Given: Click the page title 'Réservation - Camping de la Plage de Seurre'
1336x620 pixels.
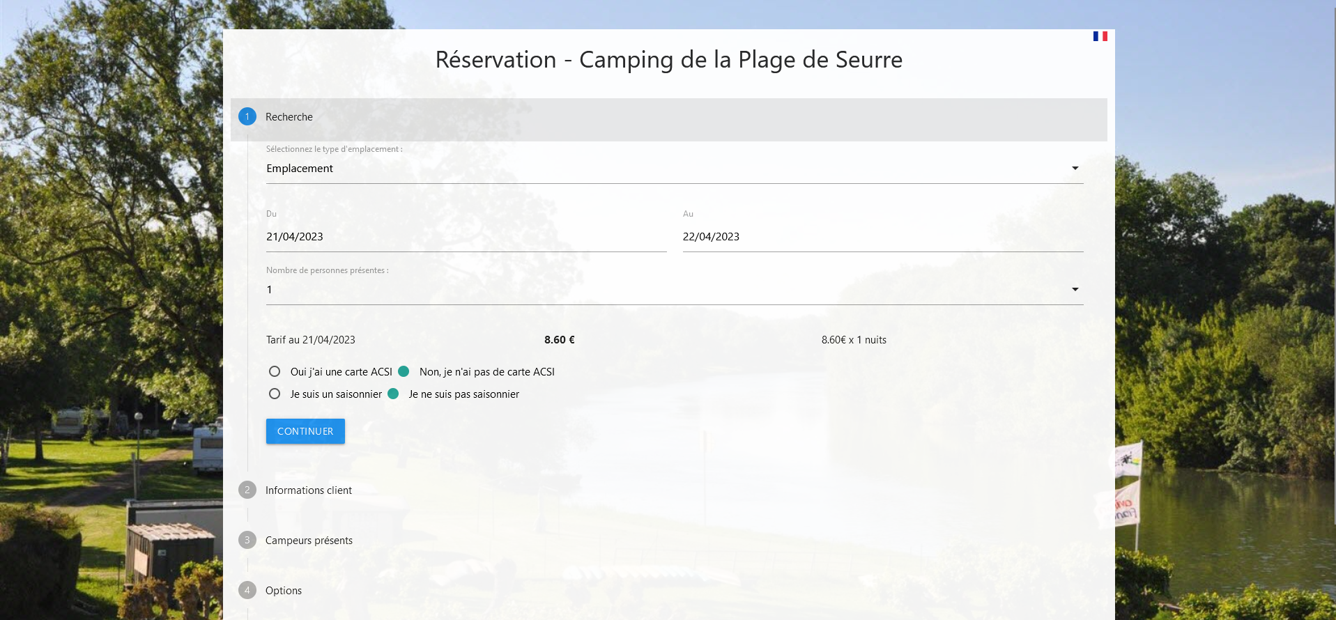Looking at the screenshot, I should [669, 60].
